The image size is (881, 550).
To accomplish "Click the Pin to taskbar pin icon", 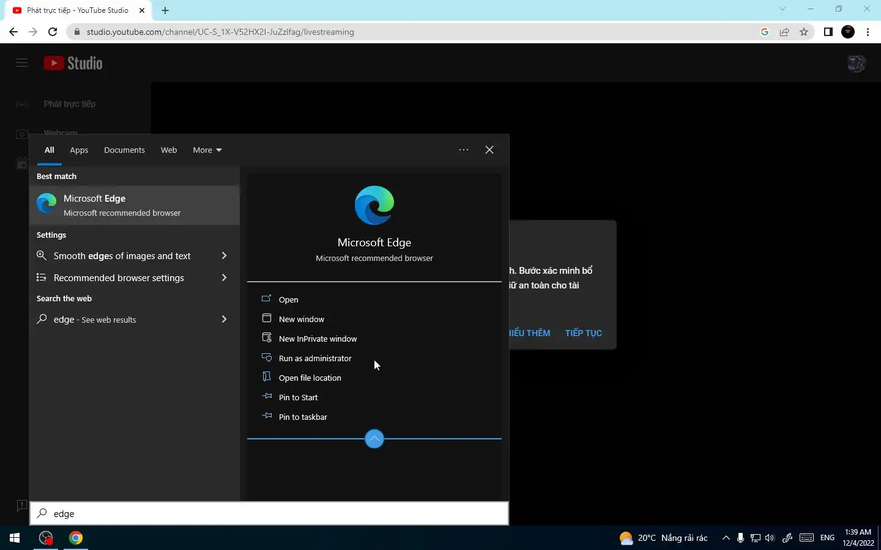I will [x=266, y=416].
